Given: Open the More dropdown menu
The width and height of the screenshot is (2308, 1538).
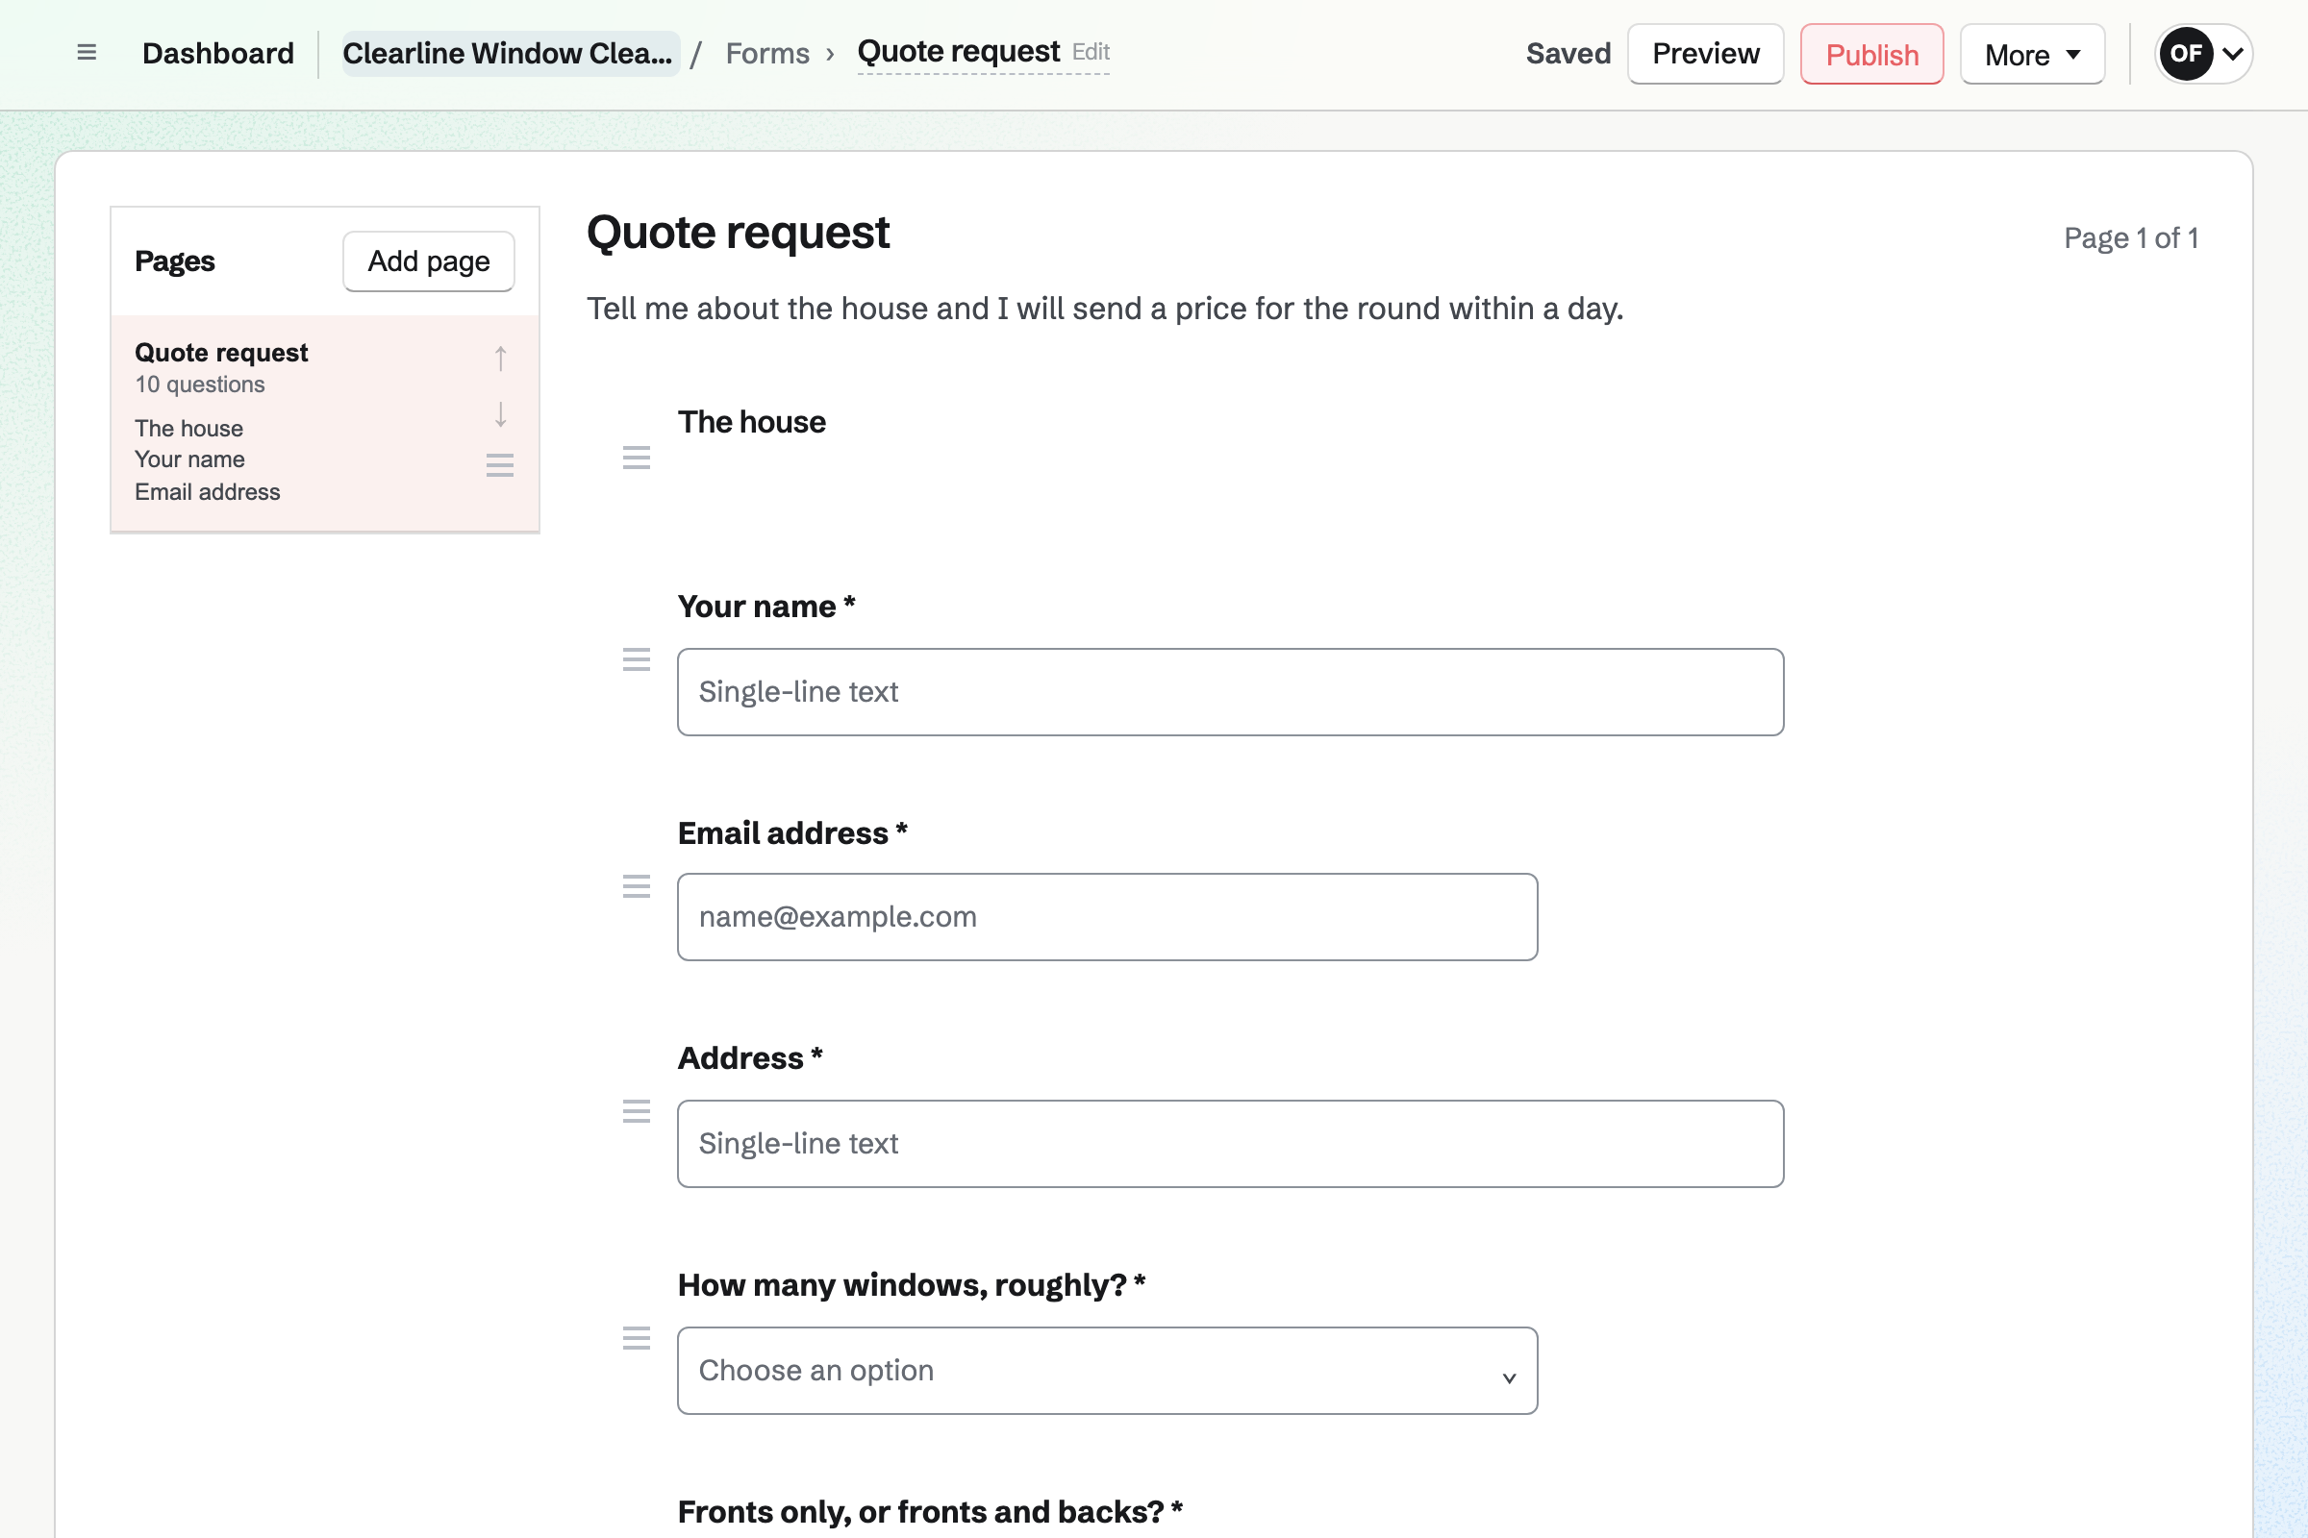Looking at the screenshot, I should coord(2032,54).
